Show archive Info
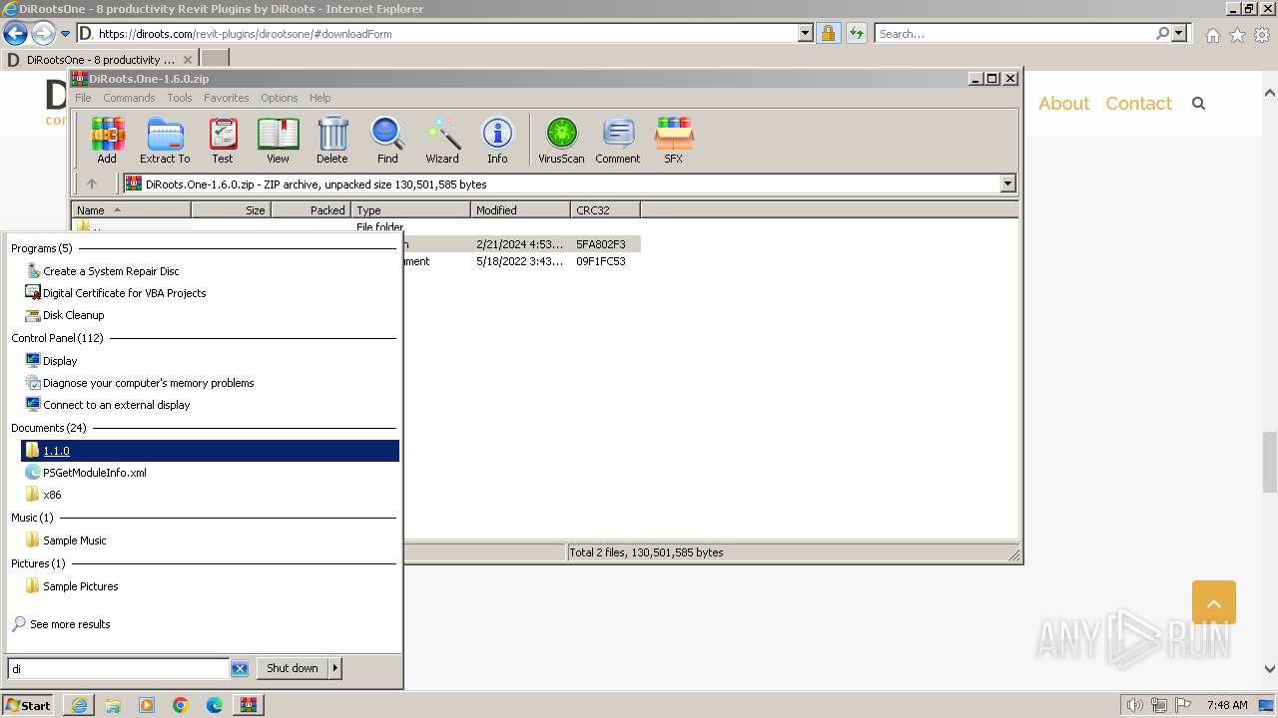This screenshot has height=718, width=1278. pyautogui.click(x=497, y=140)
